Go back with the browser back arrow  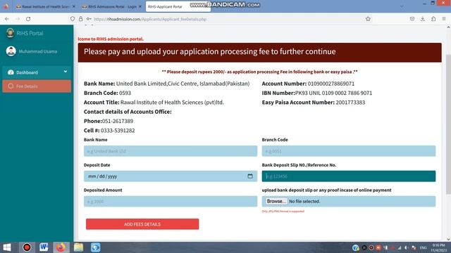(7, 19)
